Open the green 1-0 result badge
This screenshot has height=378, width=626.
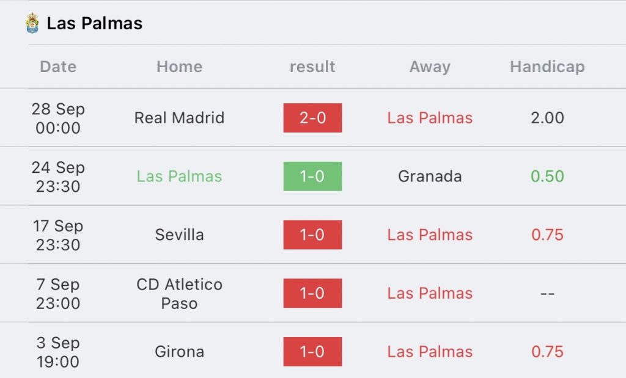[312, 176]
